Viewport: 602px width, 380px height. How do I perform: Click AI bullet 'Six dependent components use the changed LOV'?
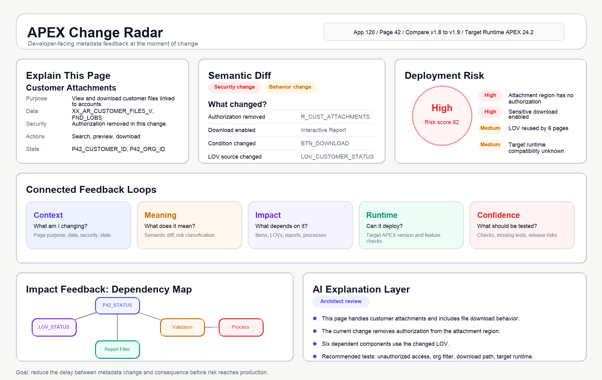click(386, 344)
